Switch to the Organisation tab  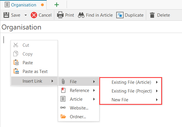click(23, 5)
